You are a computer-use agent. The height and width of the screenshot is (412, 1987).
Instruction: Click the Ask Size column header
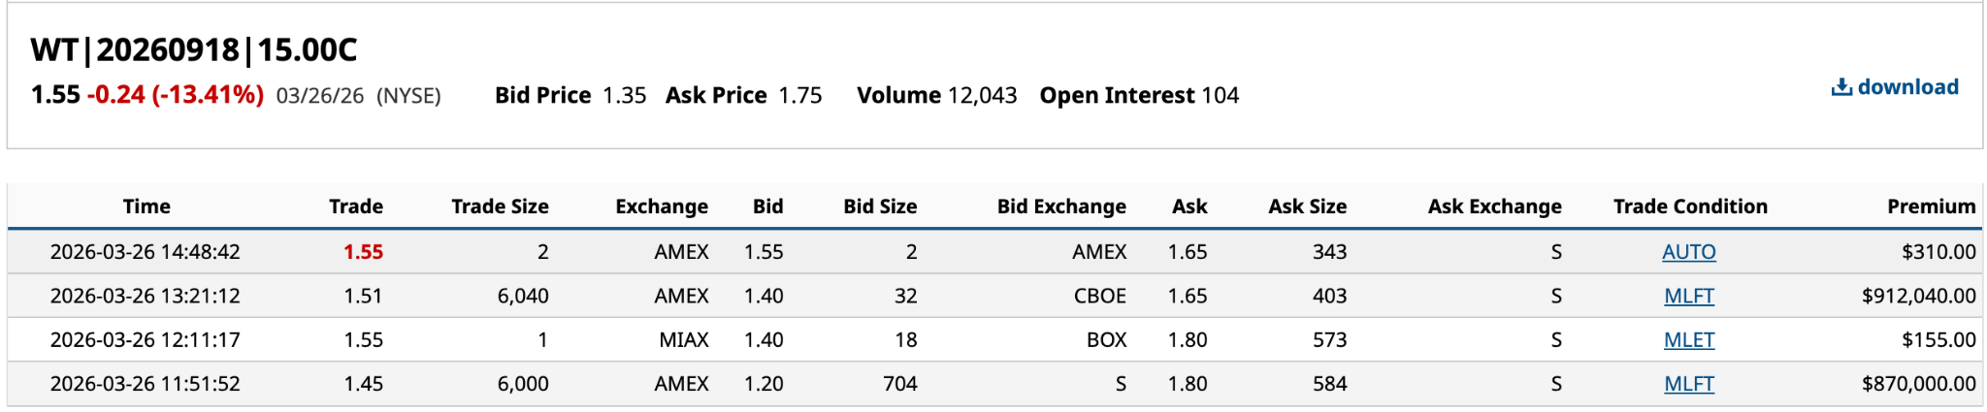click(1307, 206)
